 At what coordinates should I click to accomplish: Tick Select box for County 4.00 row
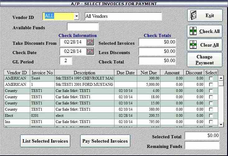tap(211, 91)
